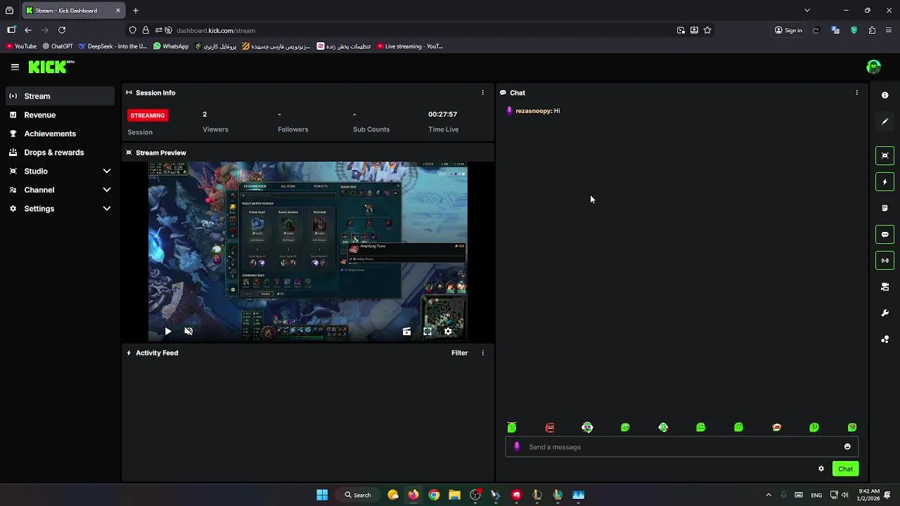
Task: Click the address bar showing dashboard.kick.com/stream
Action: coord(418,30)
